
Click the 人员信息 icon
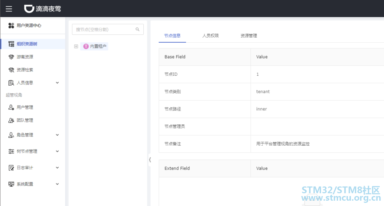[x=11, y=83]
